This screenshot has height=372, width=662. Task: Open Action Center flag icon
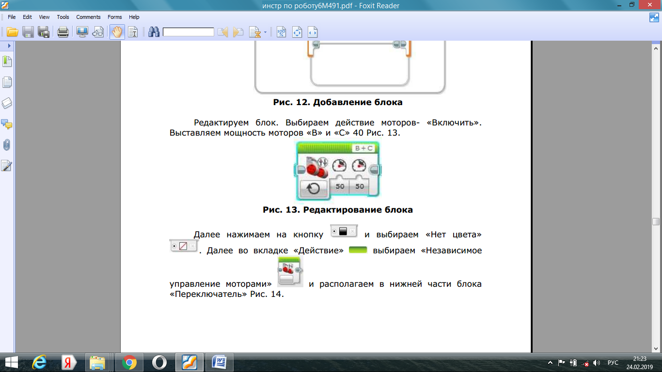tap(562, 362)
